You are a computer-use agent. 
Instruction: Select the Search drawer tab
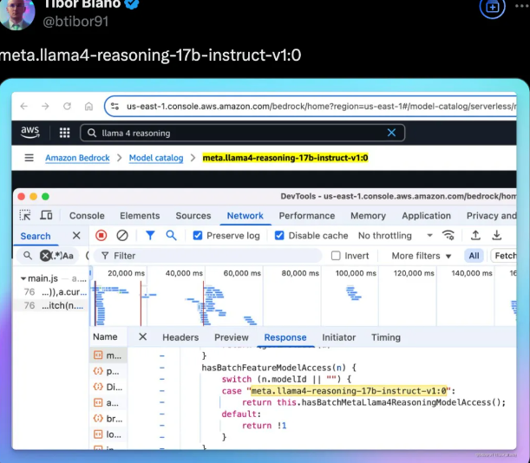pyautogui.click(x=36, y=236)
